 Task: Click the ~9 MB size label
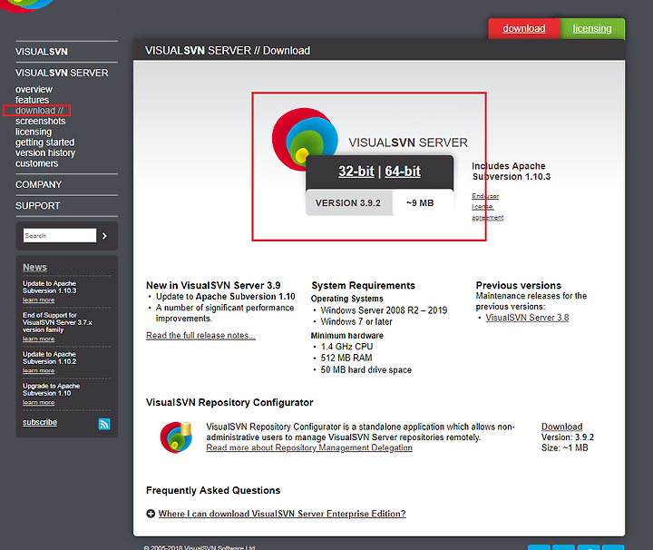(420, 203)
